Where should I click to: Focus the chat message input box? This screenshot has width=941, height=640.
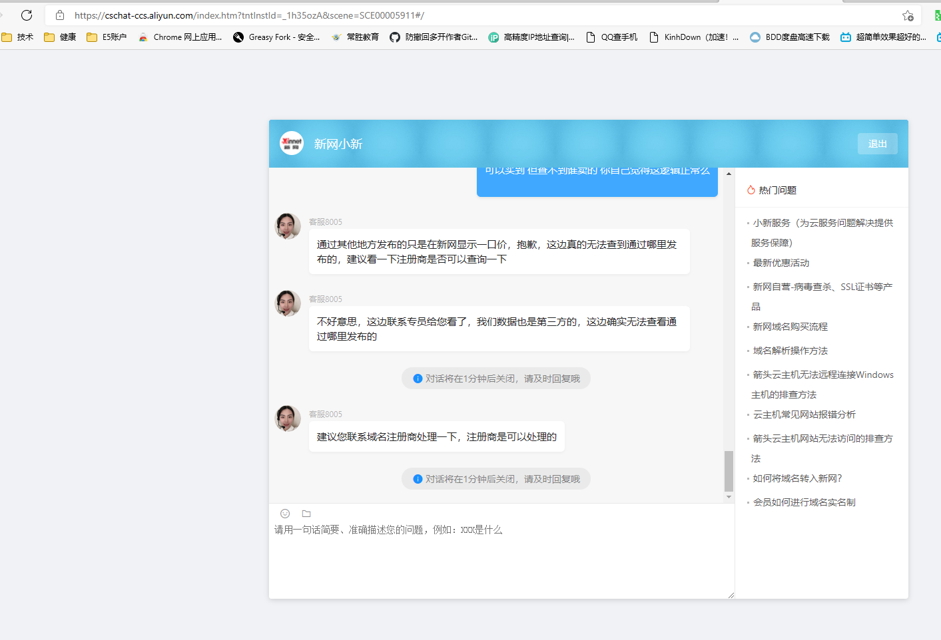499,559
